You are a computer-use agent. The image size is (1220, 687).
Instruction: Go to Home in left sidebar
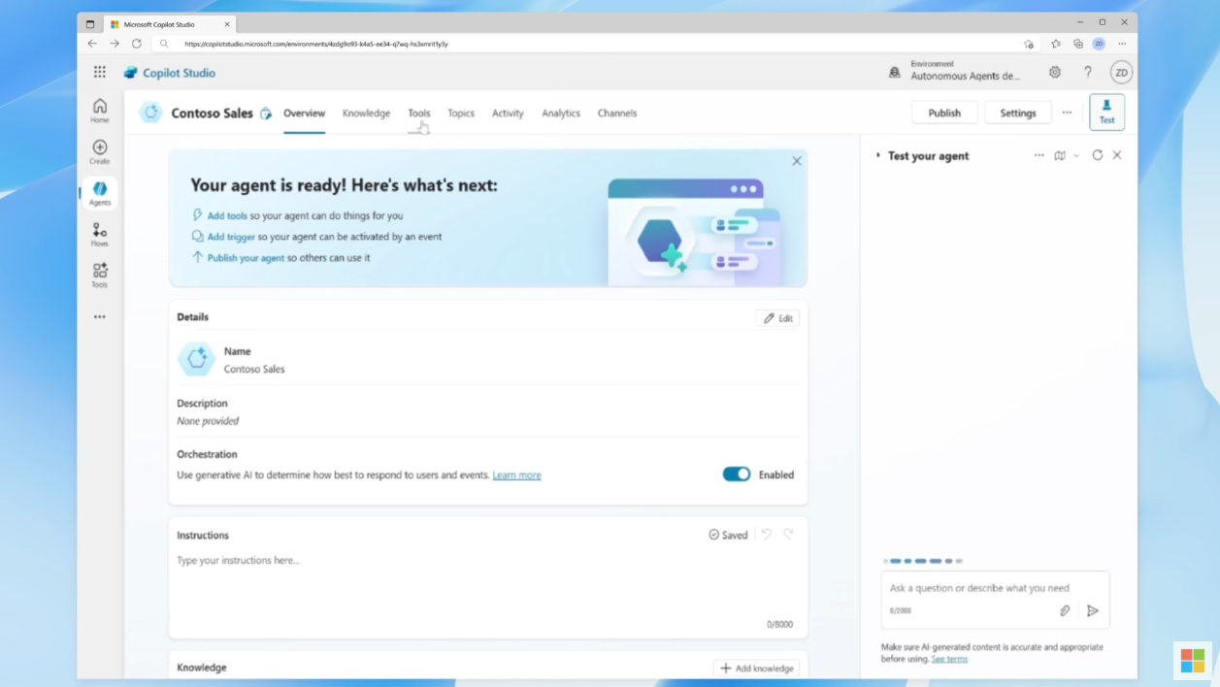pyautogui.click(x=100, y=111)
